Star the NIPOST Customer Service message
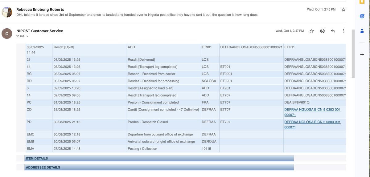370x177 pixels. tap(312, 31)
